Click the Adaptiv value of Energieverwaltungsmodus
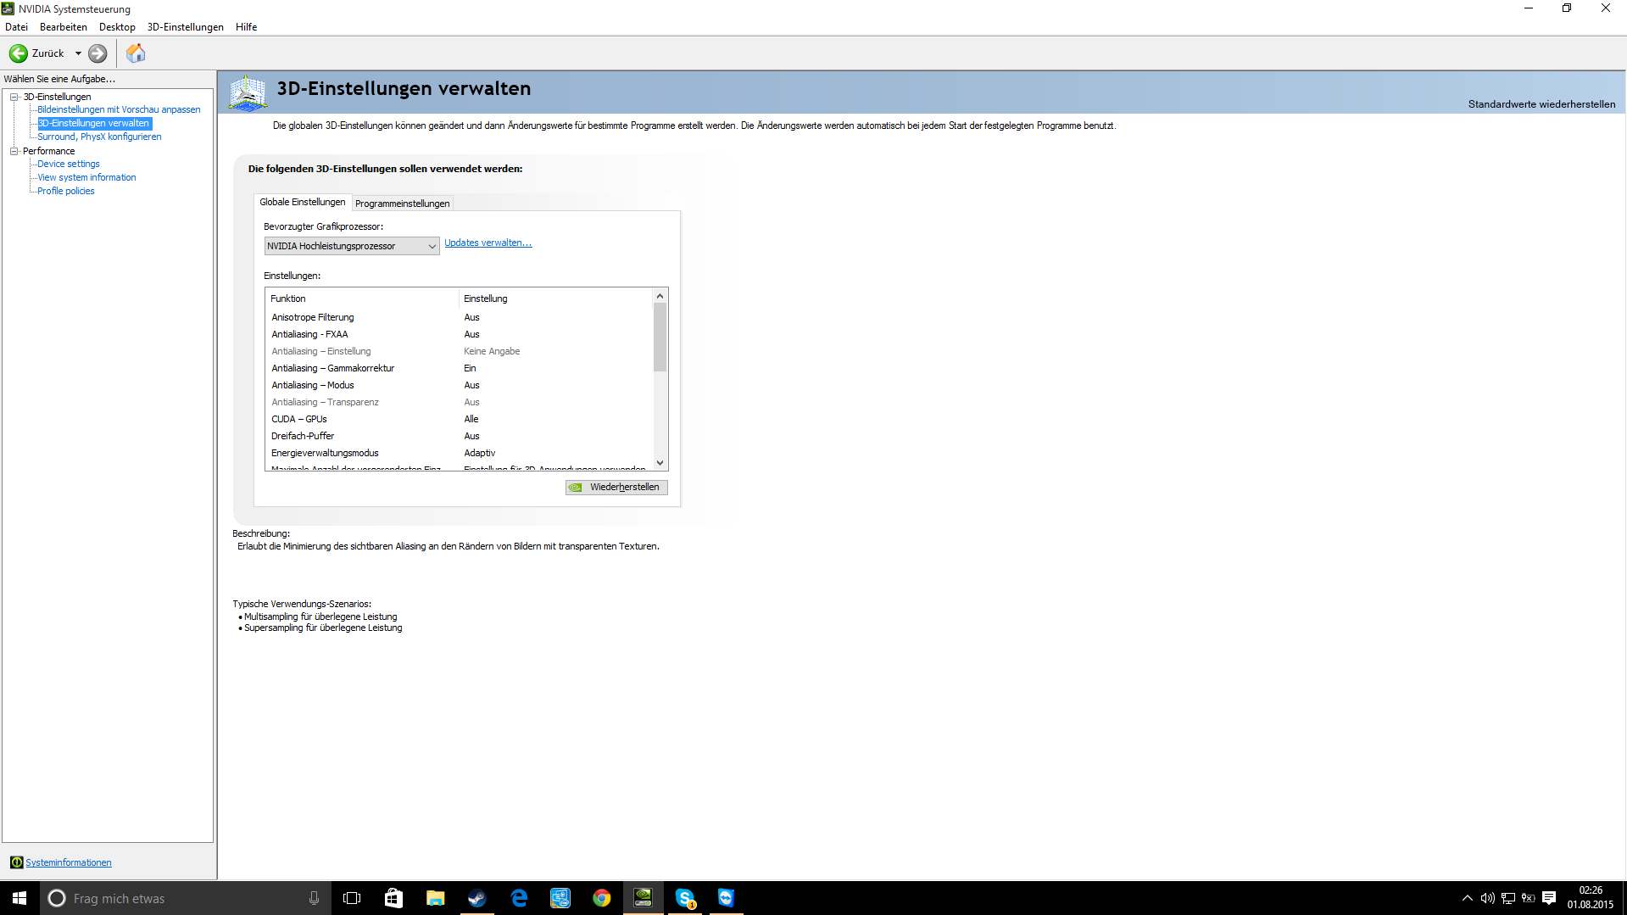The image size is (1627, 915). pos(480,453)
